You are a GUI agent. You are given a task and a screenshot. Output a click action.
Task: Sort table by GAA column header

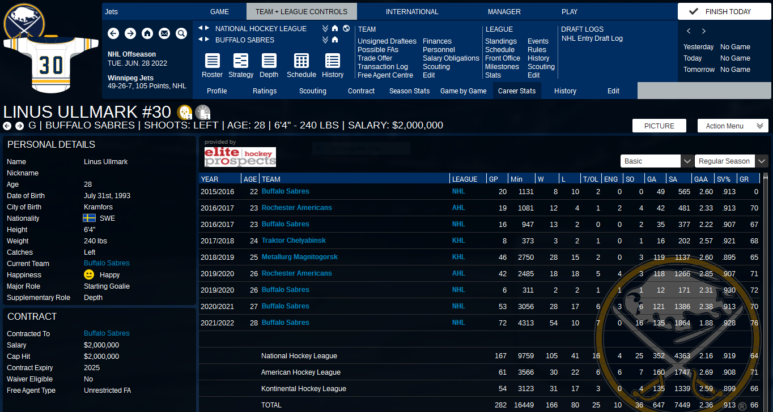pyautogui.click(x=703, y=179)
